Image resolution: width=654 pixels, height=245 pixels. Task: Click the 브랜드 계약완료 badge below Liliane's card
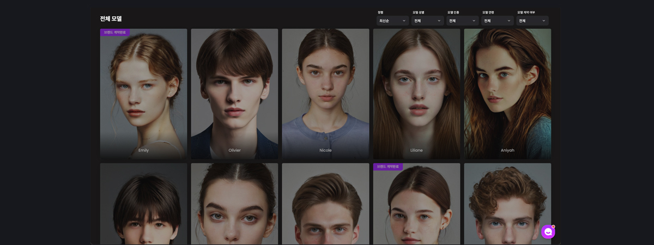(388, 167)
